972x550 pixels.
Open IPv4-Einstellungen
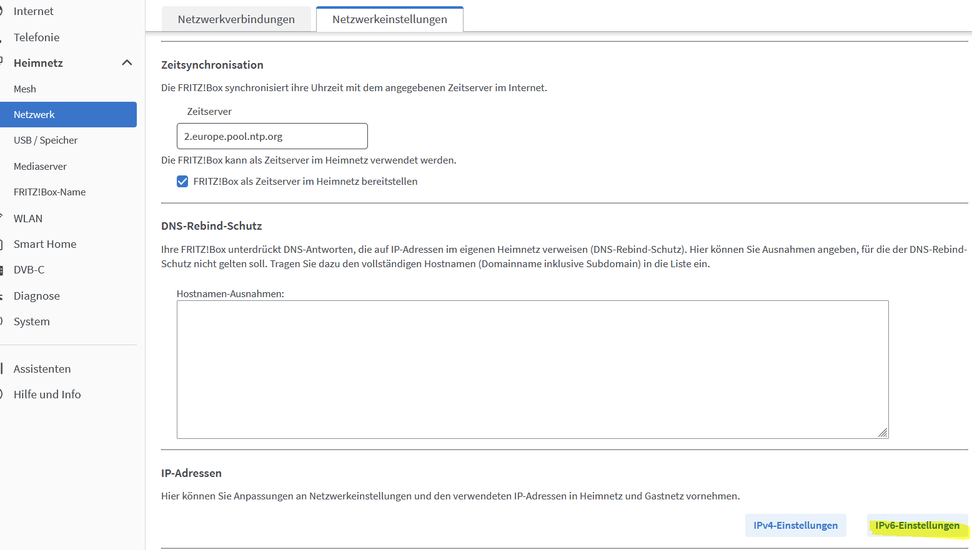[x=796, y=526]
